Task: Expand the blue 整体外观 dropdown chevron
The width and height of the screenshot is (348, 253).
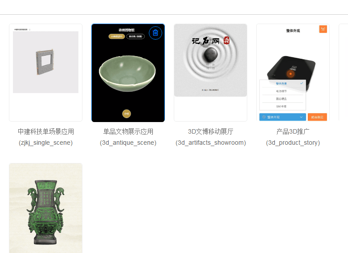Action: coord(301,117)
